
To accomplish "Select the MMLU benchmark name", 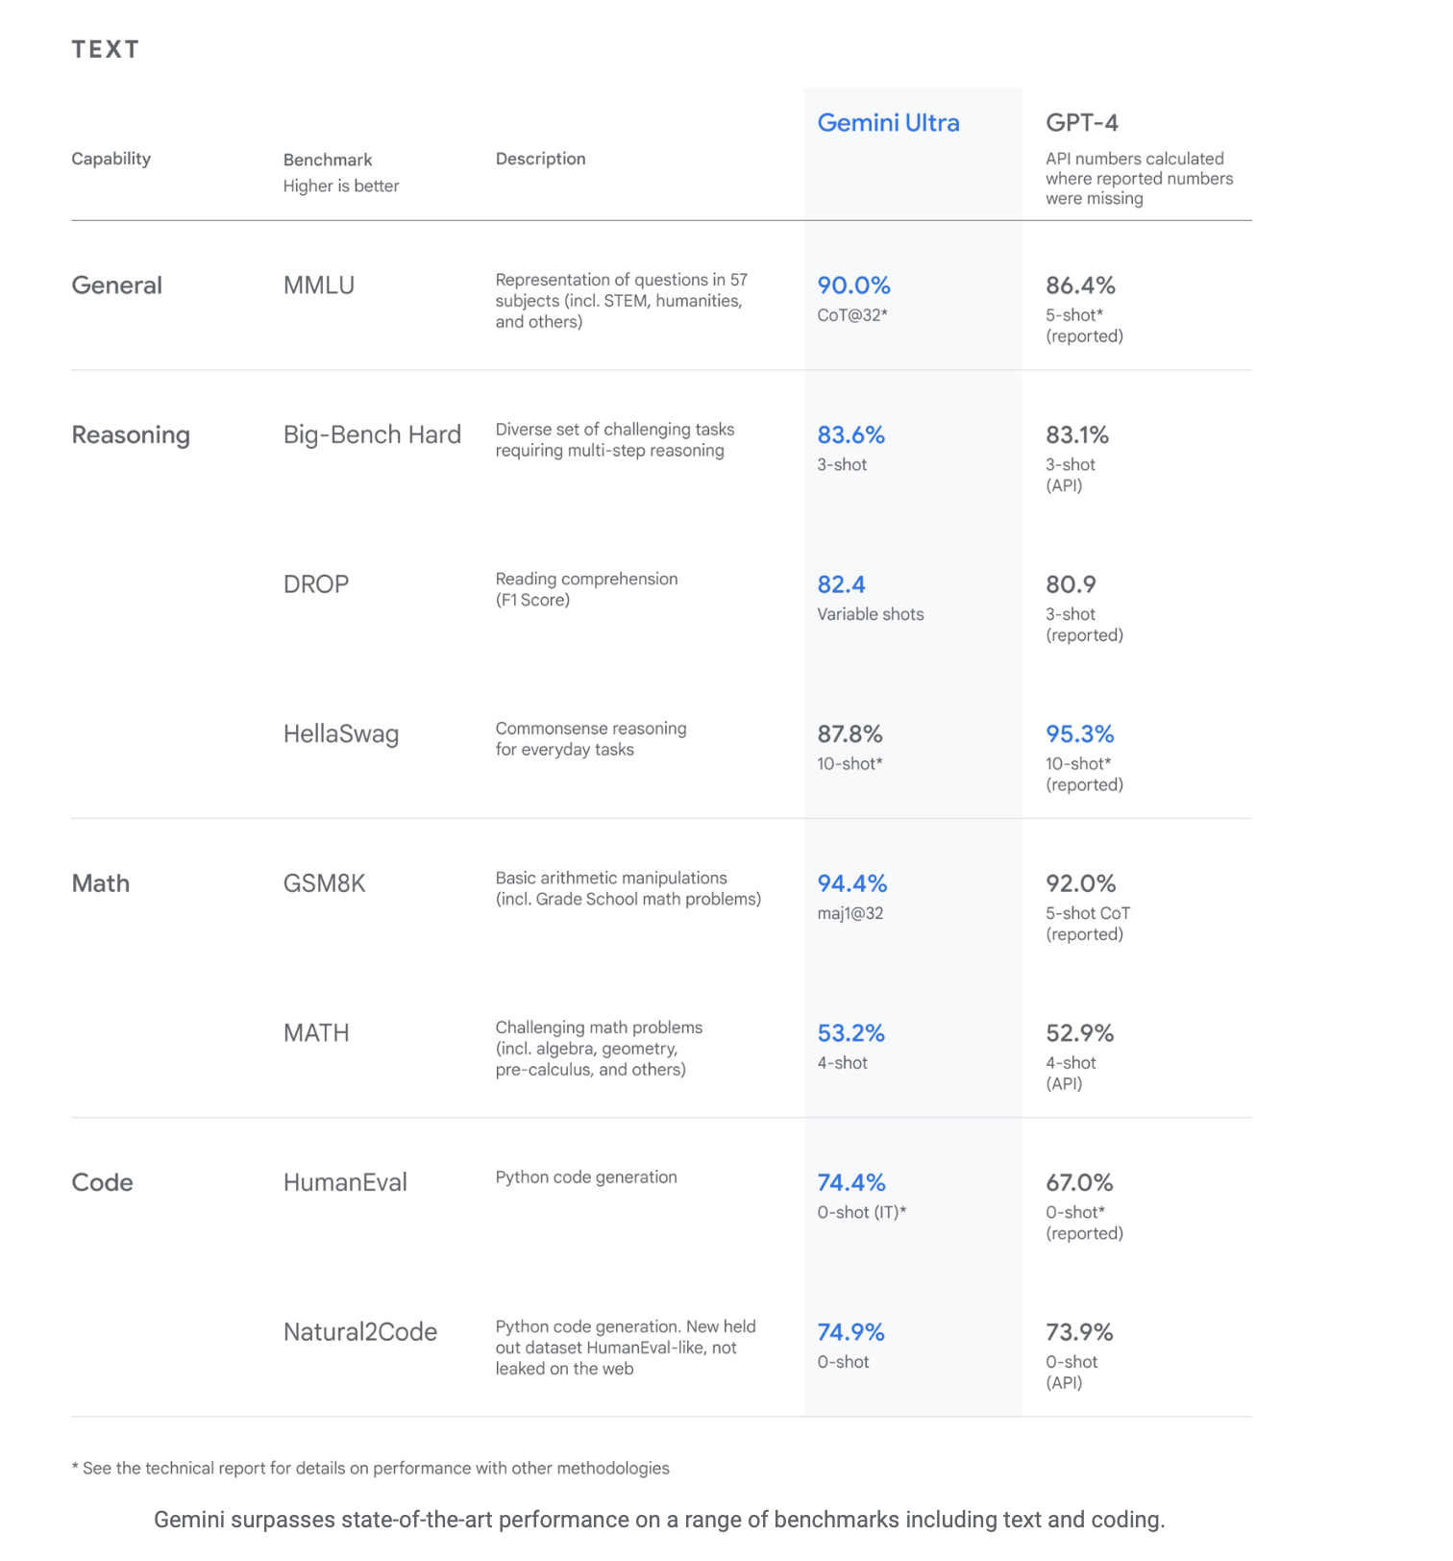I will pos(319,285).
